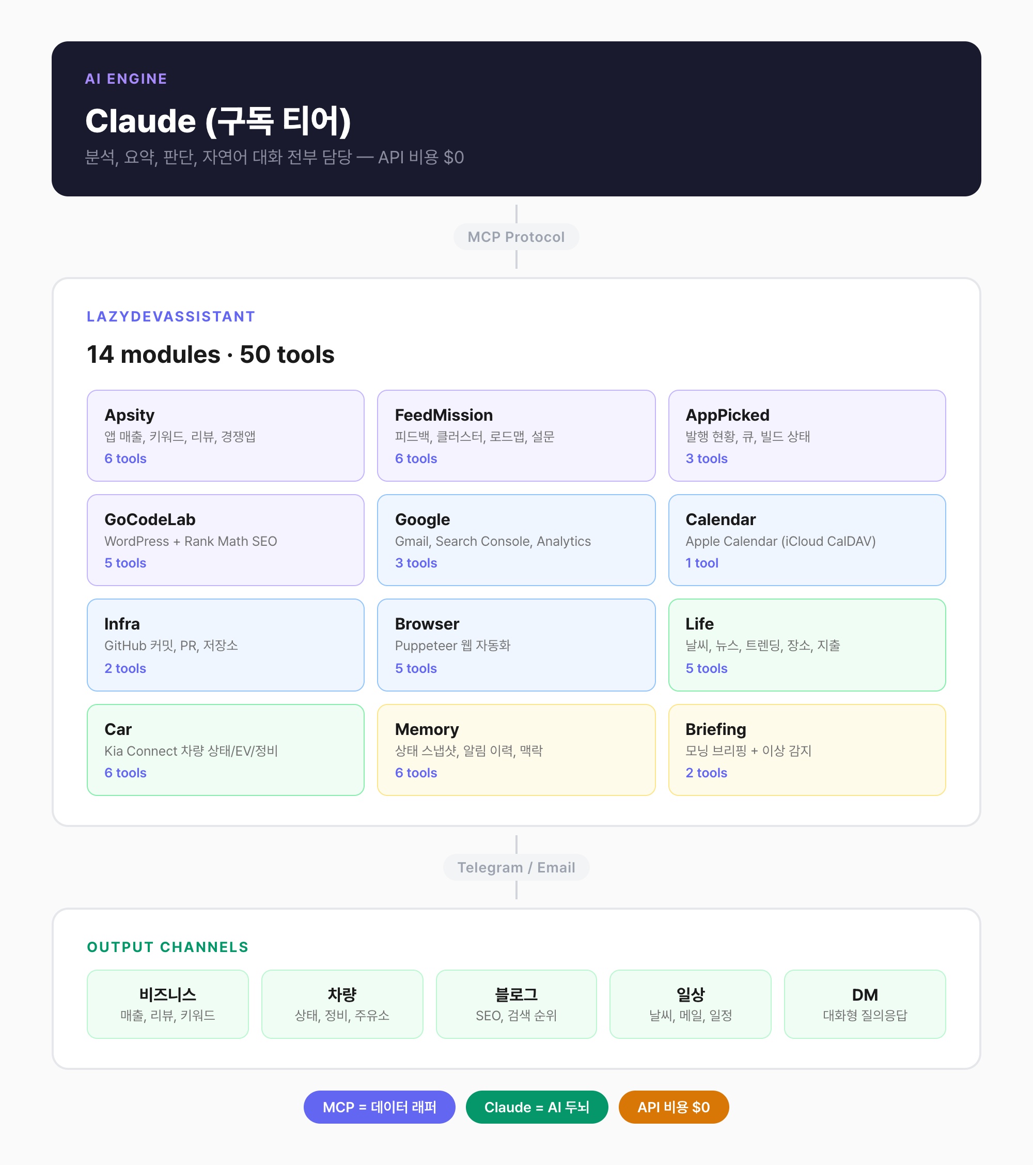Select the Calendar module card

point(806,540)
